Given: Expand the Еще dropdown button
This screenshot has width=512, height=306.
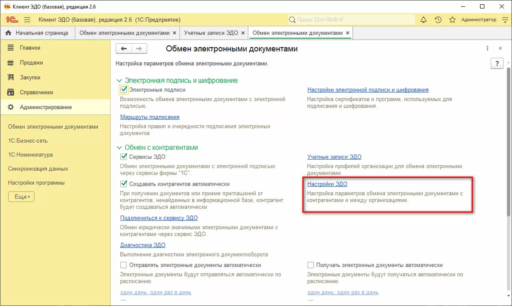Looking at the screenshot, I should pyautogui.click(x=21, y=197).
